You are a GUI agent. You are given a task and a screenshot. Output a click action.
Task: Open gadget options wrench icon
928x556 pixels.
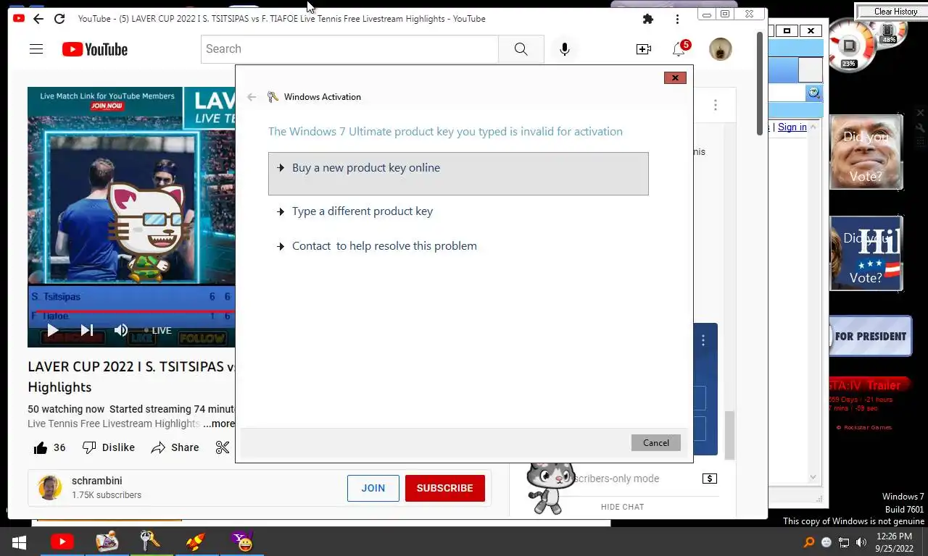(x=921, y=127)
